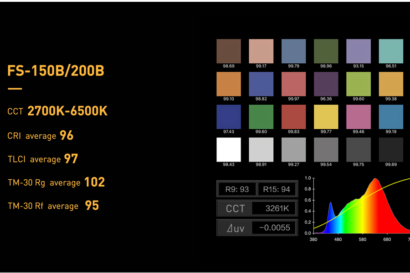The image size is (410, 273).
Task: Select the darkest gray swatch labeled 99.89
Action: point(391,149)
